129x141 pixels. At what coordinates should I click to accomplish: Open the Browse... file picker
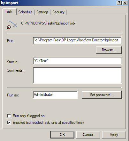(109, 50)
